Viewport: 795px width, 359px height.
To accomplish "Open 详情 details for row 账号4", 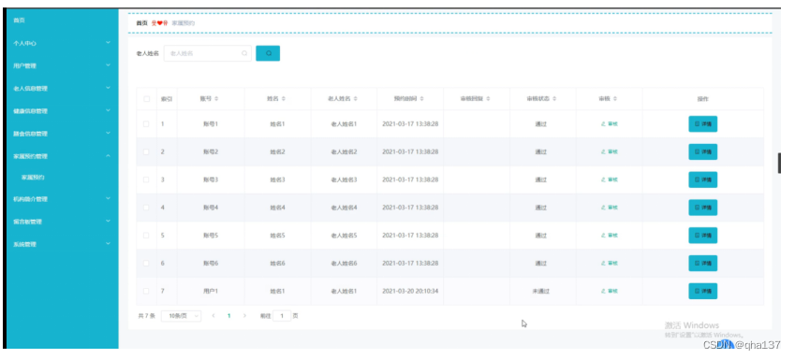I will [702, 208].
